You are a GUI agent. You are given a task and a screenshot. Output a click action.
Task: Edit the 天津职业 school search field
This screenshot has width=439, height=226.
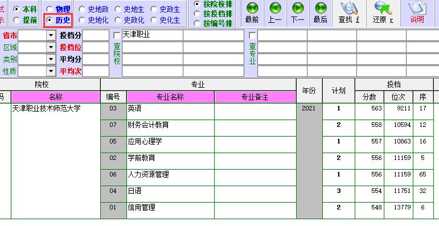pos(152,35)
